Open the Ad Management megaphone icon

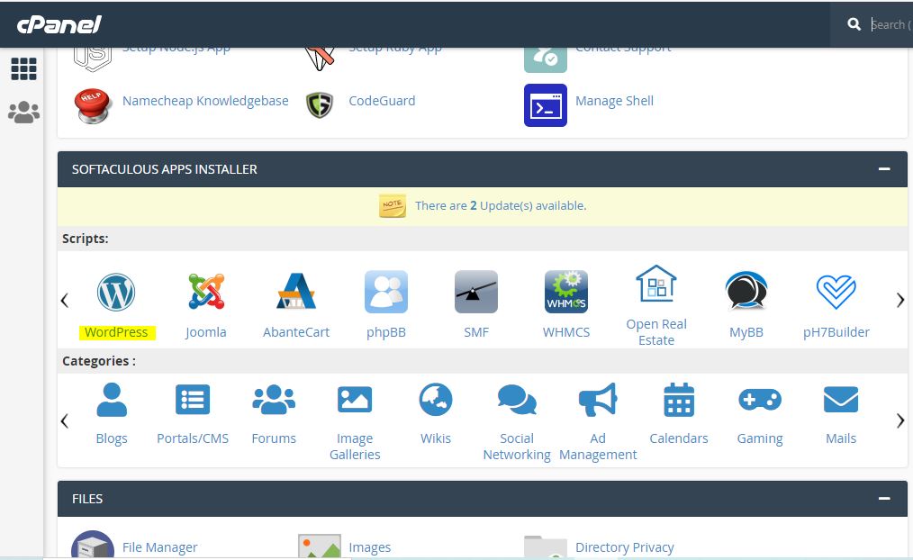(598, 400)
